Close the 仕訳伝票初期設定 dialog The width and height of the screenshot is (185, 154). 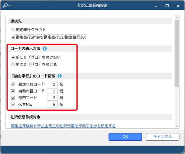click(178, 6)
